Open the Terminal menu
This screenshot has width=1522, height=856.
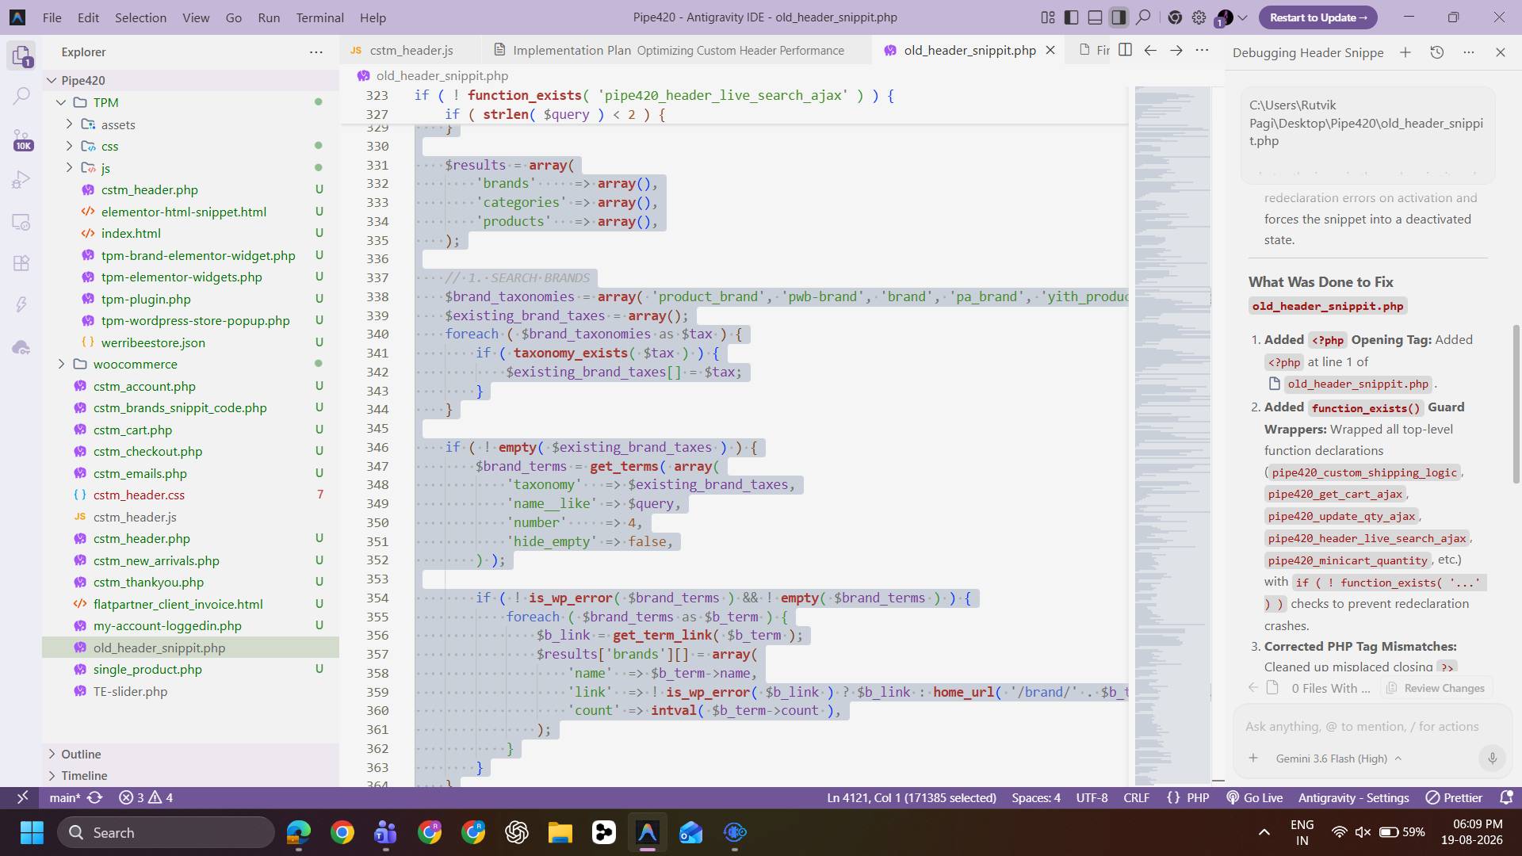(x=319, y=17)
